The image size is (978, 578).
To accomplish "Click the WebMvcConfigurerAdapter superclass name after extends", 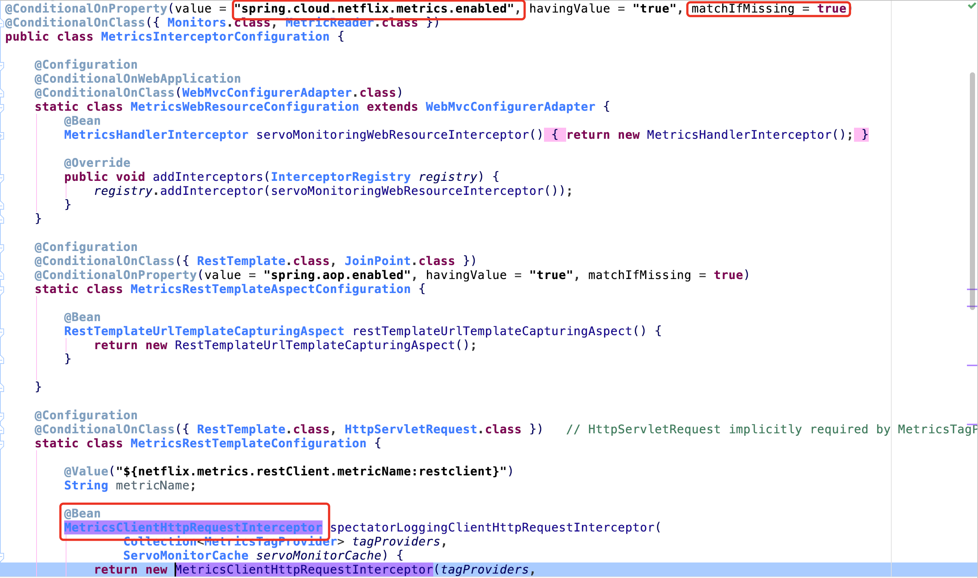I will click(510, 107).
